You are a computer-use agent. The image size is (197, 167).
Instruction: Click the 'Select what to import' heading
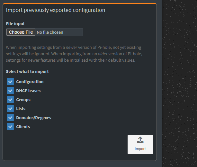coord(27,72)
